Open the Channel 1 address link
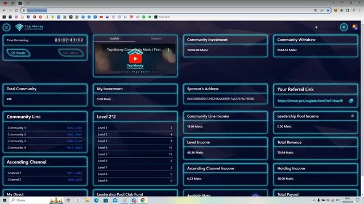Viewport: 364px width, 204px height. tap(75, 173)
